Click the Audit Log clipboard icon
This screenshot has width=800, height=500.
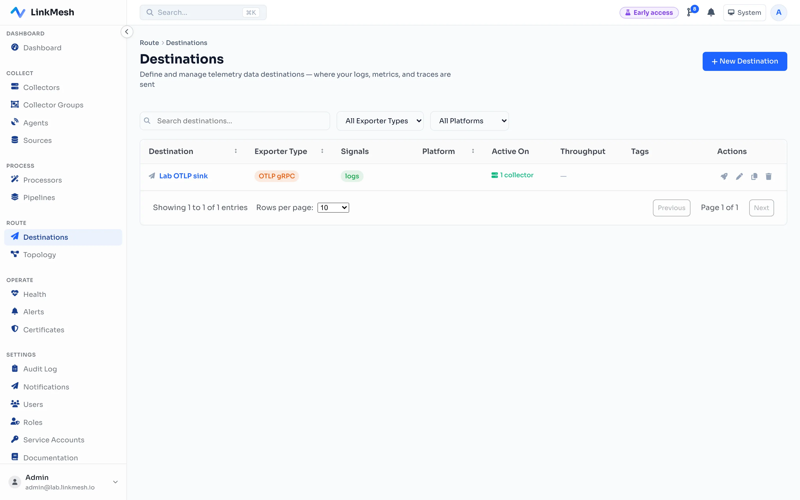pyautogui.click(x=15, y=368)
